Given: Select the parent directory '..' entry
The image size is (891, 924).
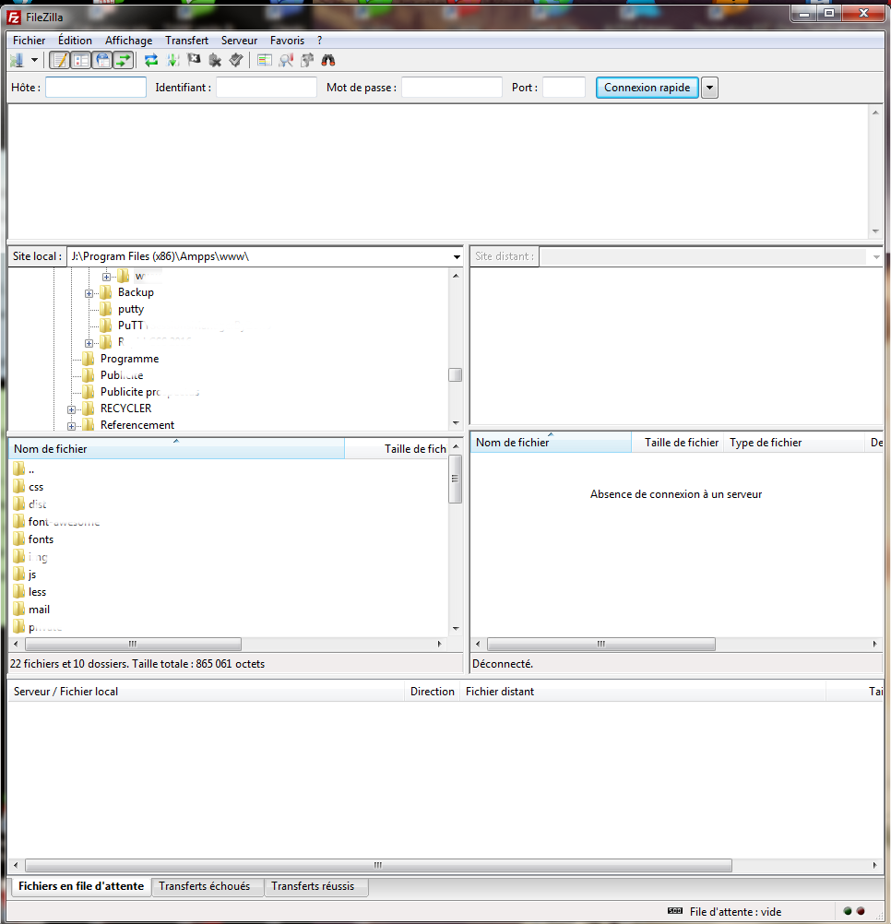Looking at the screenshot, I should (30, 469).
